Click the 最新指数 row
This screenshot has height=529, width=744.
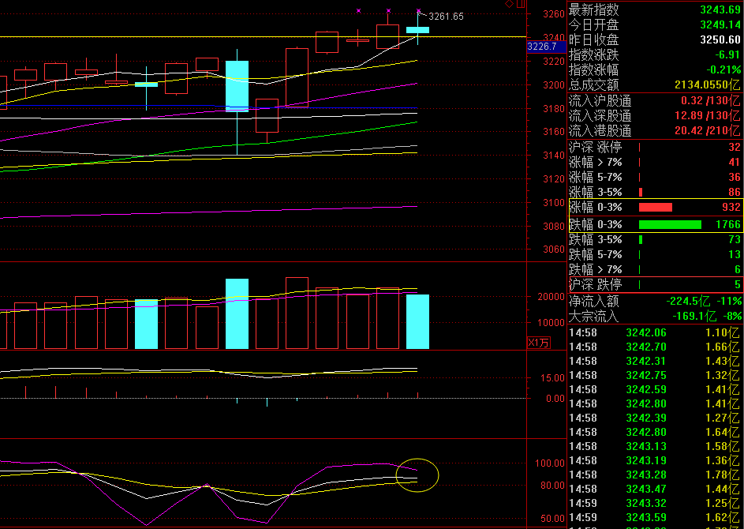click(x=655, y=9)
